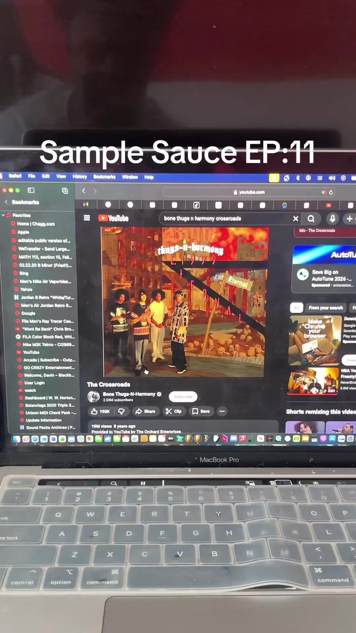Open the Mix - The Crossroads playlist card
356x633 pixels.
point(325,231)
